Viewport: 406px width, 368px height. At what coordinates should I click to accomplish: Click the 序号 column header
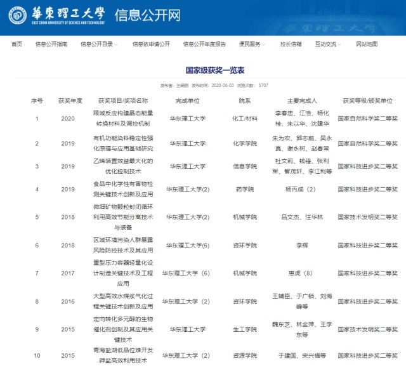pos(37,101)
